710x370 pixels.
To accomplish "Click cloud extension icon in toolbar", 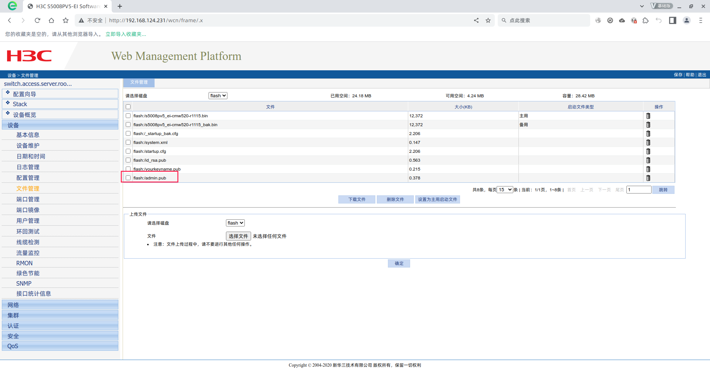I will coord(622,20).
